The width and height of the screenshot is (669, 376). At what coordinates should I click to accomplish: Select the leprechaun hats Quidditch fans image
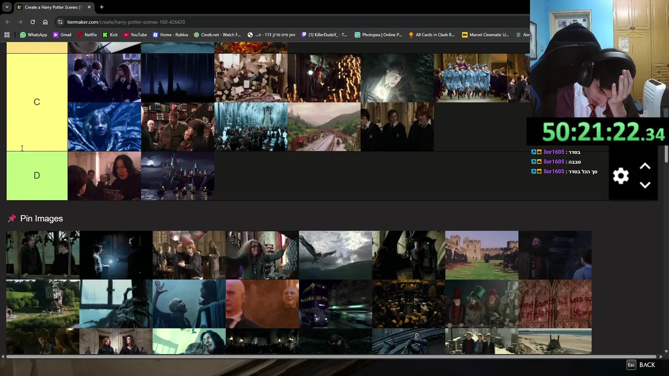point(482,304)
